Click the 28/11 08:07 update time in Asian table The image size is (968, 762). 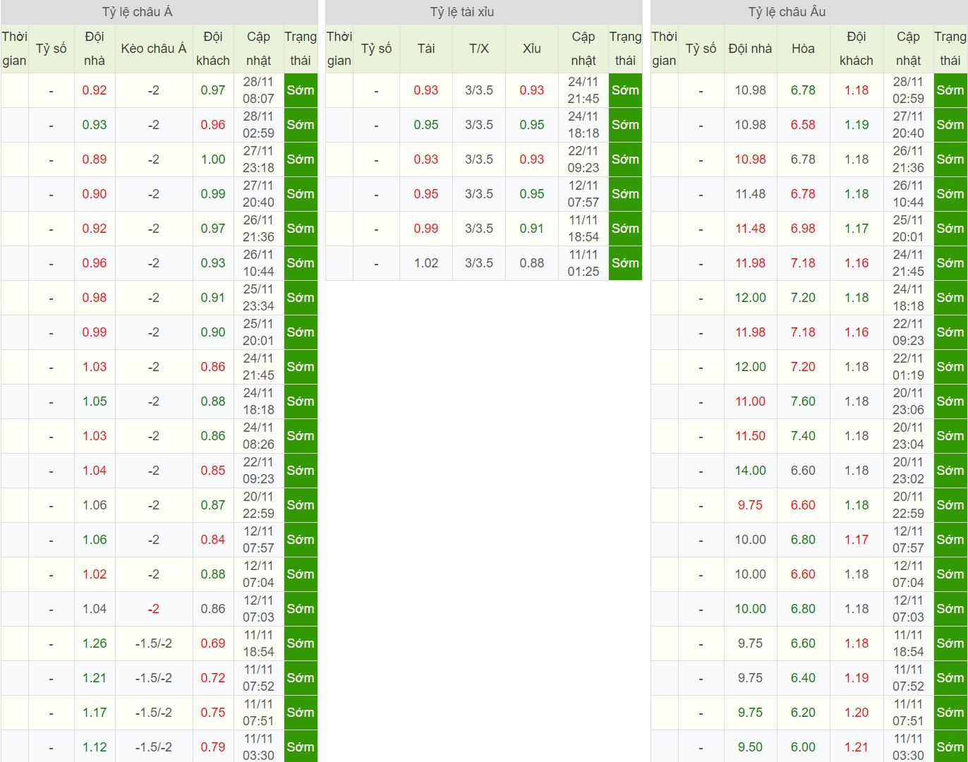[258, 90]
